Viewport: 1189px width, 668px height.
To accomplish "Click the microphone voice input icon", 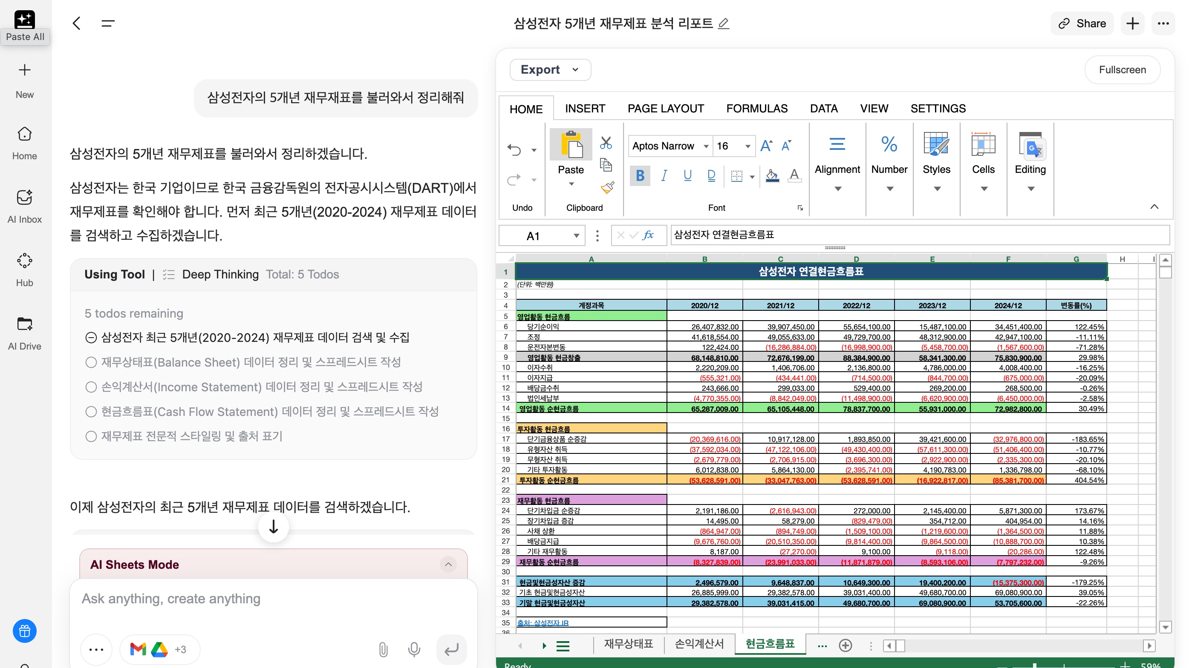I will tap(414, 649).
